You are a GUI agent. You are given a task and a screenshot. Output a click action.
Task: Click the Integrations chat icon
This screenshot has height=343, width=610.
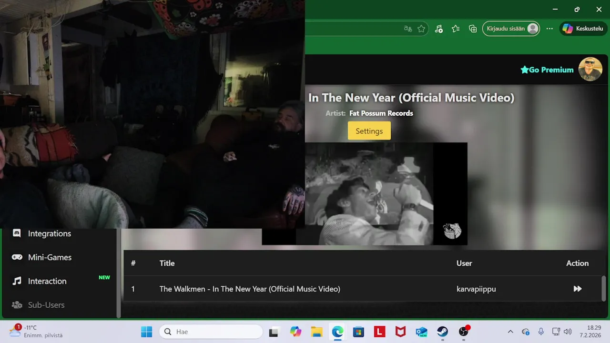(17, 233)
